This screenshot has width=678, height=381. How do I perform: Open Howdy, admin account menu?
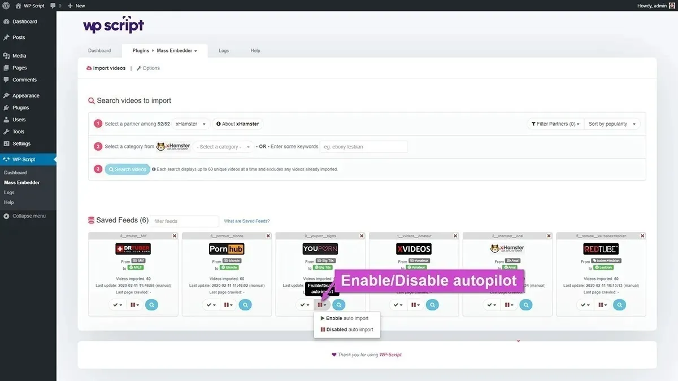(655, 6)
